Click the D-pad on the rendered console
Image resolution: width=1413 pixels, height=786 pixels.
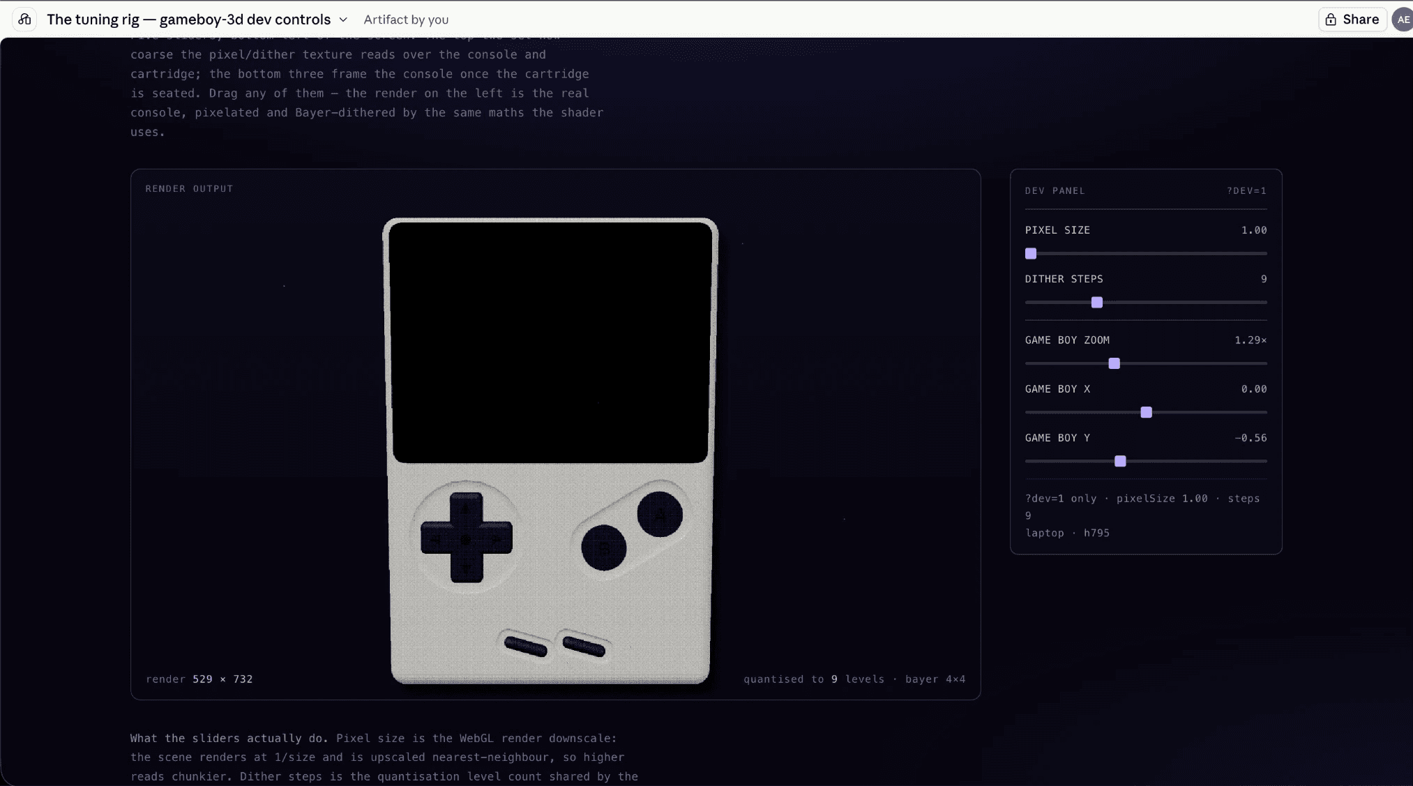[x=467, y=538]
